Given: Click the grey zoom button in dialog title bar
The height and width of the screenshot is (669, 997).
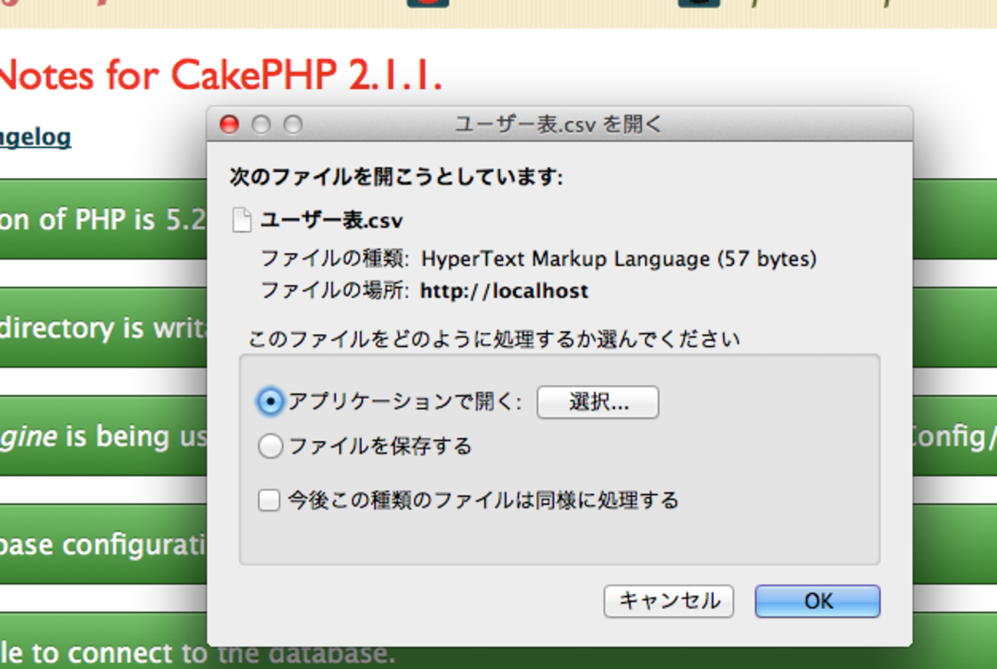Looking at the screenshot, I should pos(293,124).
